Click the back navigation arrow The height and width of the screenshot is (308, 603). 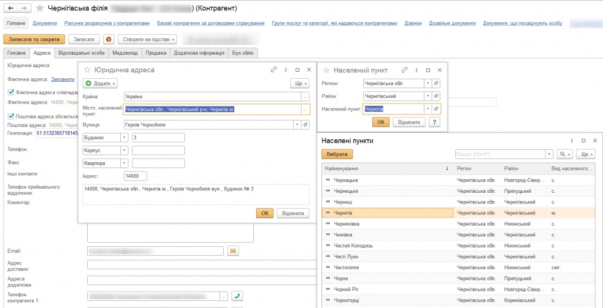pyautogui.click(x=11, y=8)
